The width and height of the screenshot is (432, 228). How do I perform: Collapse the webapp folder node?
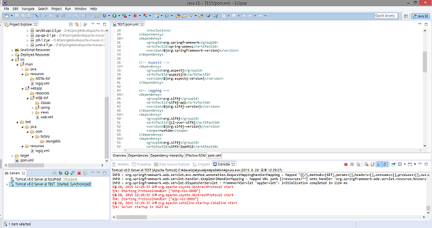(x=23, y=89)
